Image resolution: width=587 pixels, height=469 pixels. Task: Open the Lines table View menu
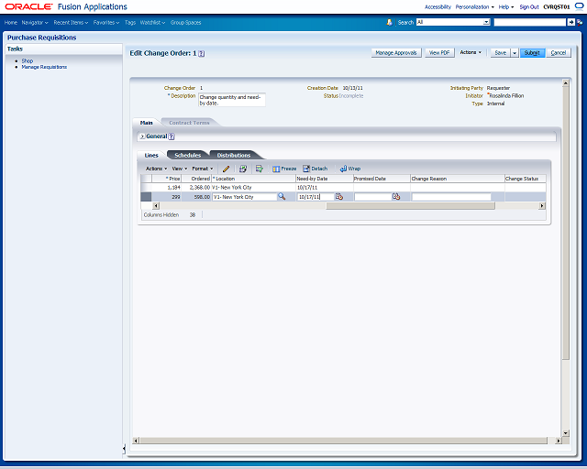(180, 169)
